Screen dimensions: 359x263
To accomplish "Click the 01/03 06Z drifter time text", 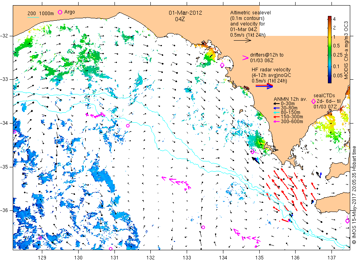I will pos(262,61).
